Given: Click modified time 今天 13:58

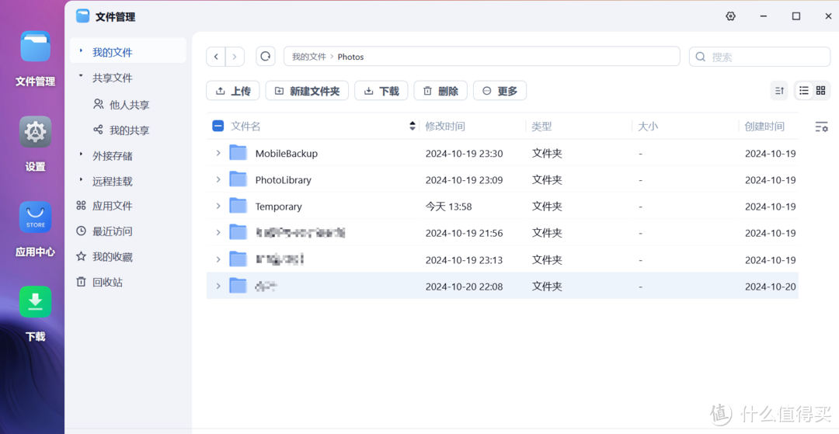Looking at the screenshot, I should (x=448, y=207).
